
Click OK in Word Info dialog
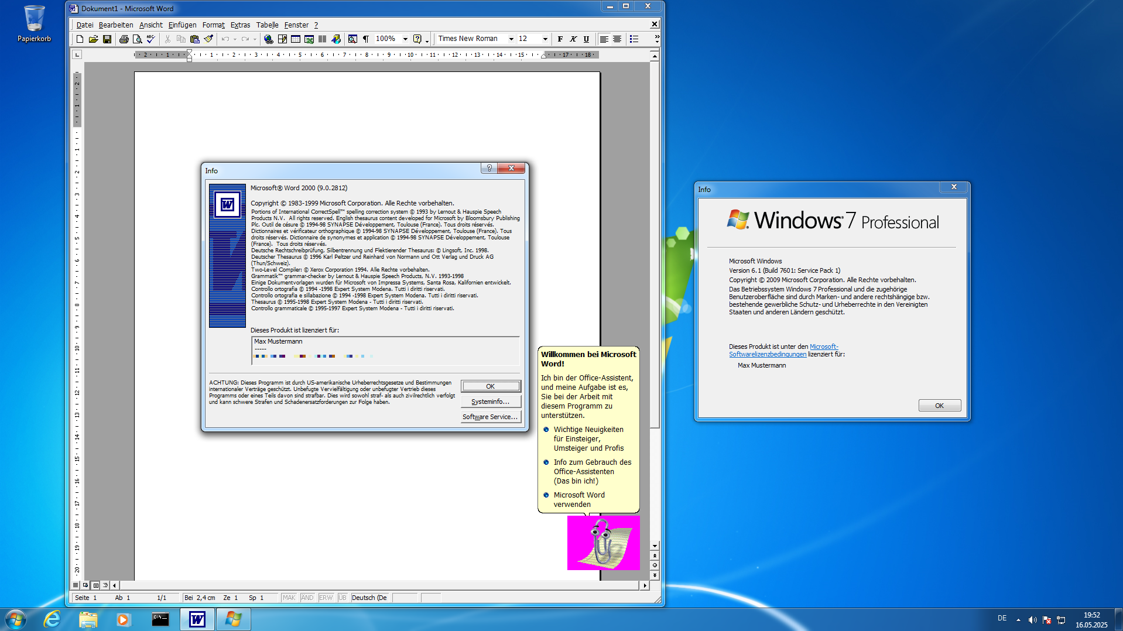pos(491,386)
